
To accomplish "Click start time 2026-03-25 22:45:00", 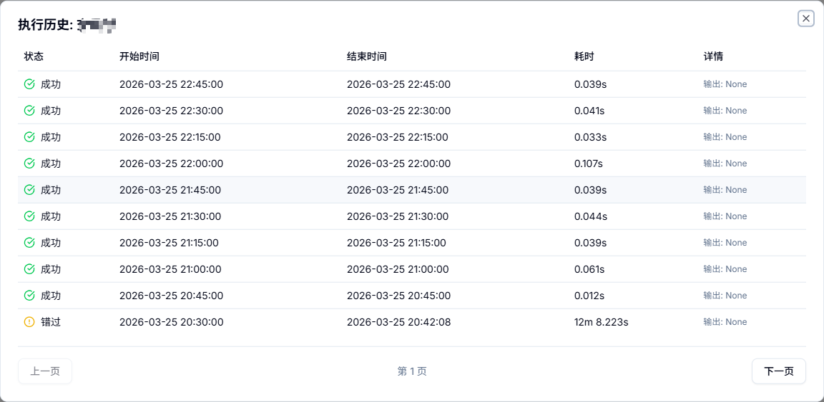I will 172,84.
